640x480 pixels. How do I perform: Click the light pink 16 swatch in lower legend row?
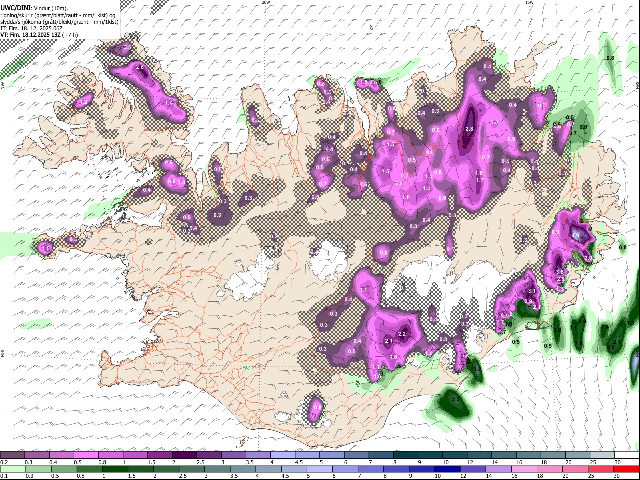click(524, 469)
